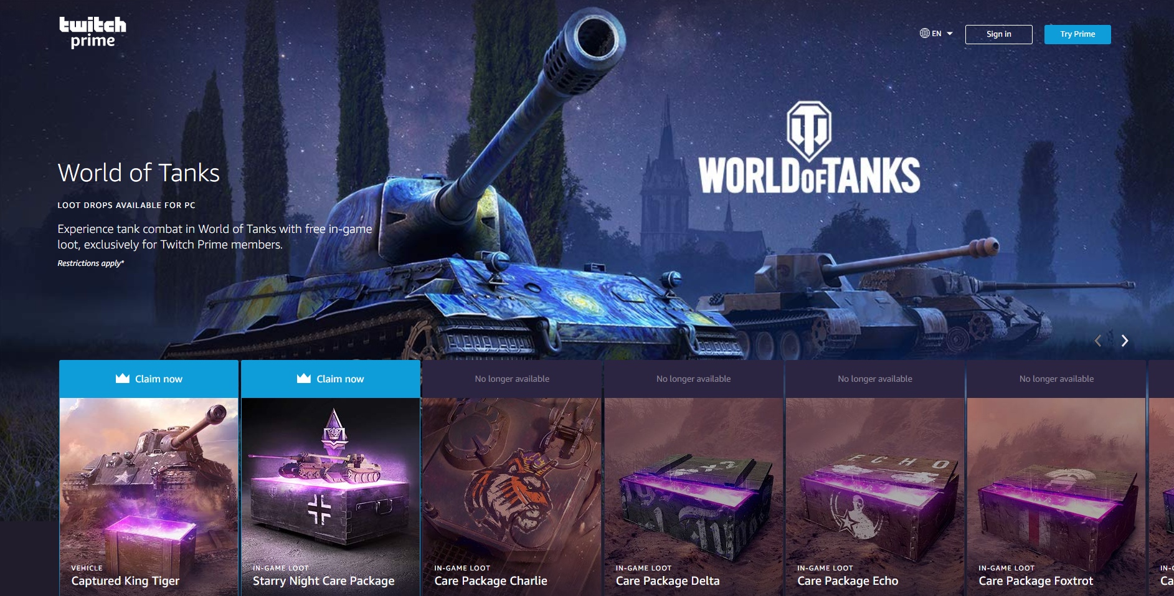The width and height of the screenshot is (1174, 596).
Task: Click the globe language icon
Action: [x=925, y=34]
